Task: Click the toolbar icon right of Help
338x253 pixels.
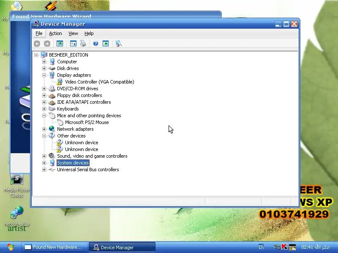Action: pyautogui.click(x=106, y=44)
